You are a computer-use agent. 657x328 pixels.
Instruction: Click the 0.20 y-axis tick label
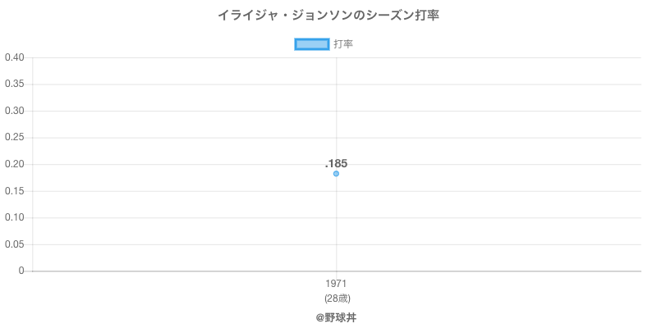[x=14, y=164]
